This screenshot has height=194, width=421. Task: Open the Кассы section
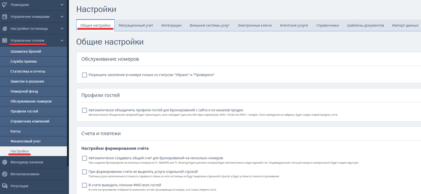(34, 131)
